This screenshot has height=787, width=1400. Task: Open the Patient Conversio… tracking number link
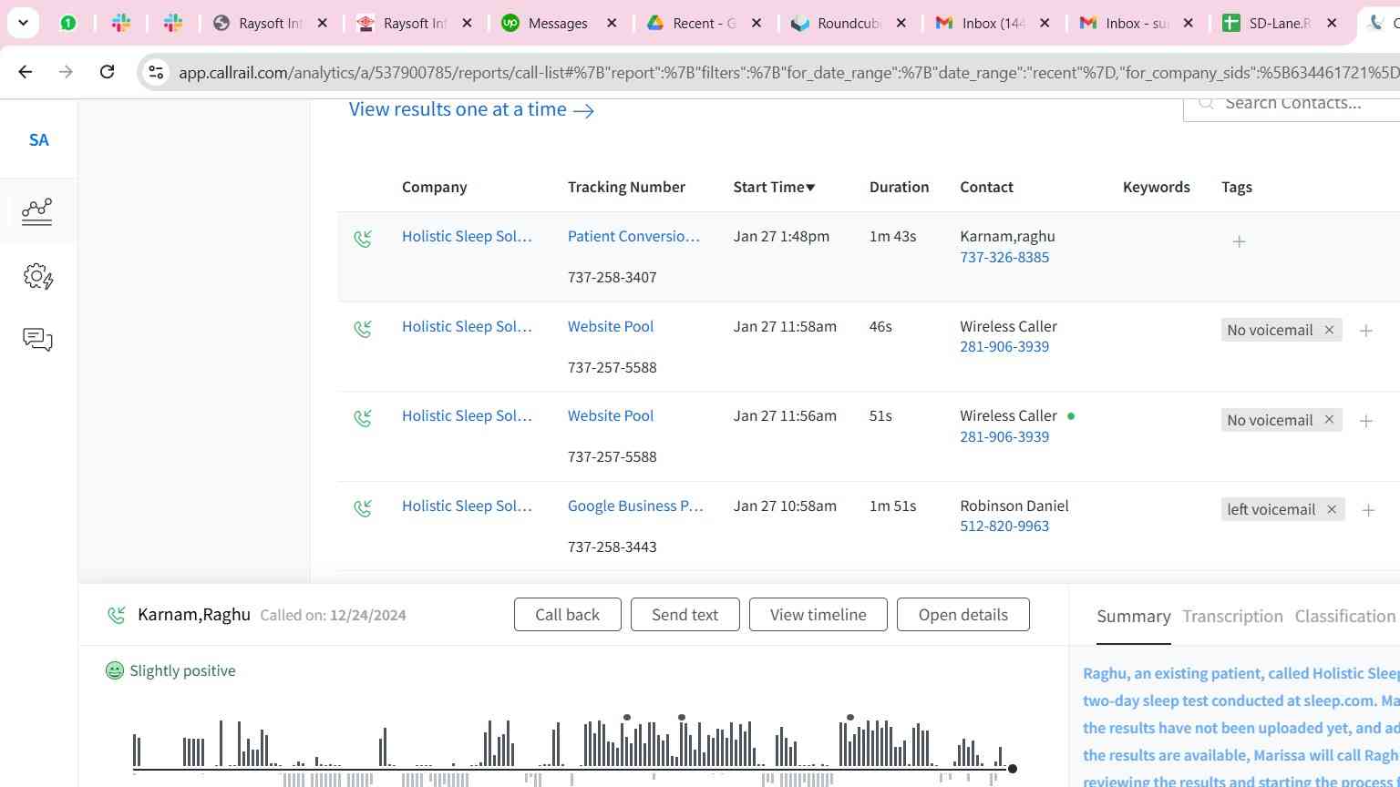pos(633,236)
